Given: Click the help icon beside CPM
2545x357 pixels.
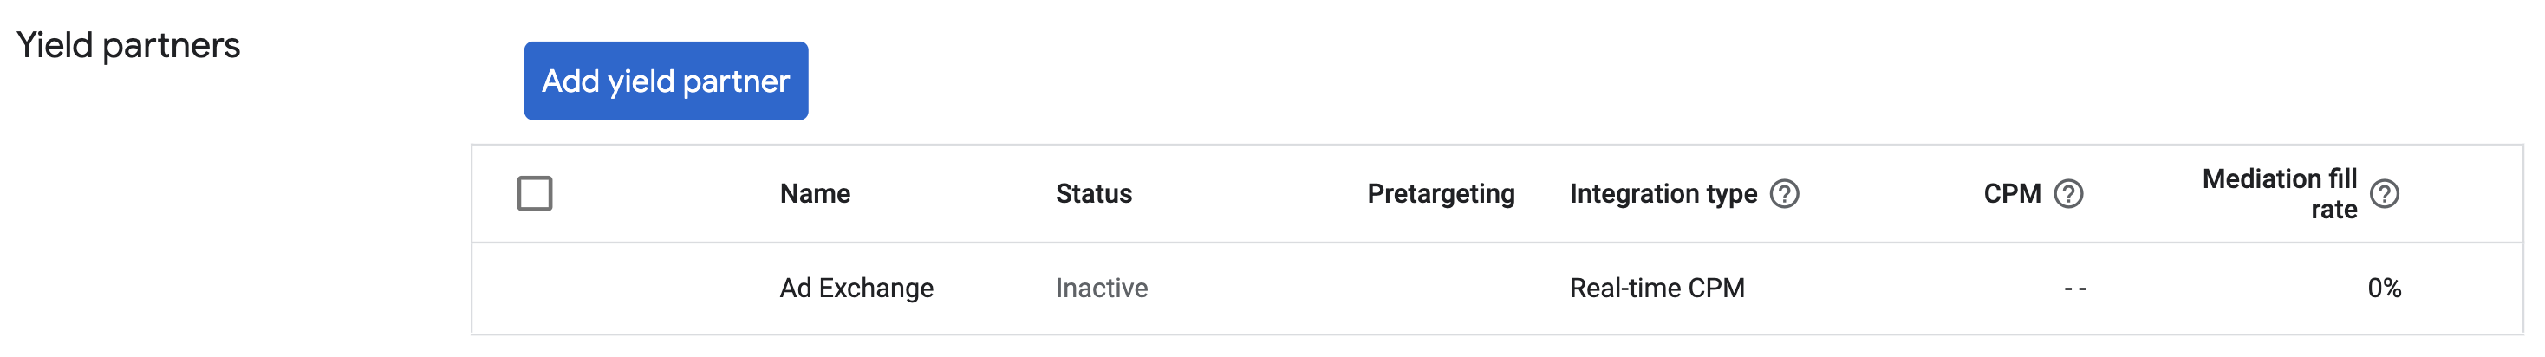Looking at the screenshot, I should click(2068, 194).
